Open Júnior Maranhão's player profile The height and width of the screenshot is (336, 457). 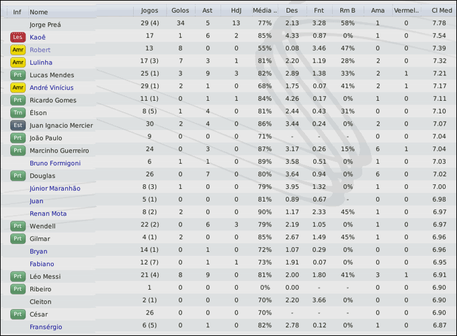coord(55,188)
